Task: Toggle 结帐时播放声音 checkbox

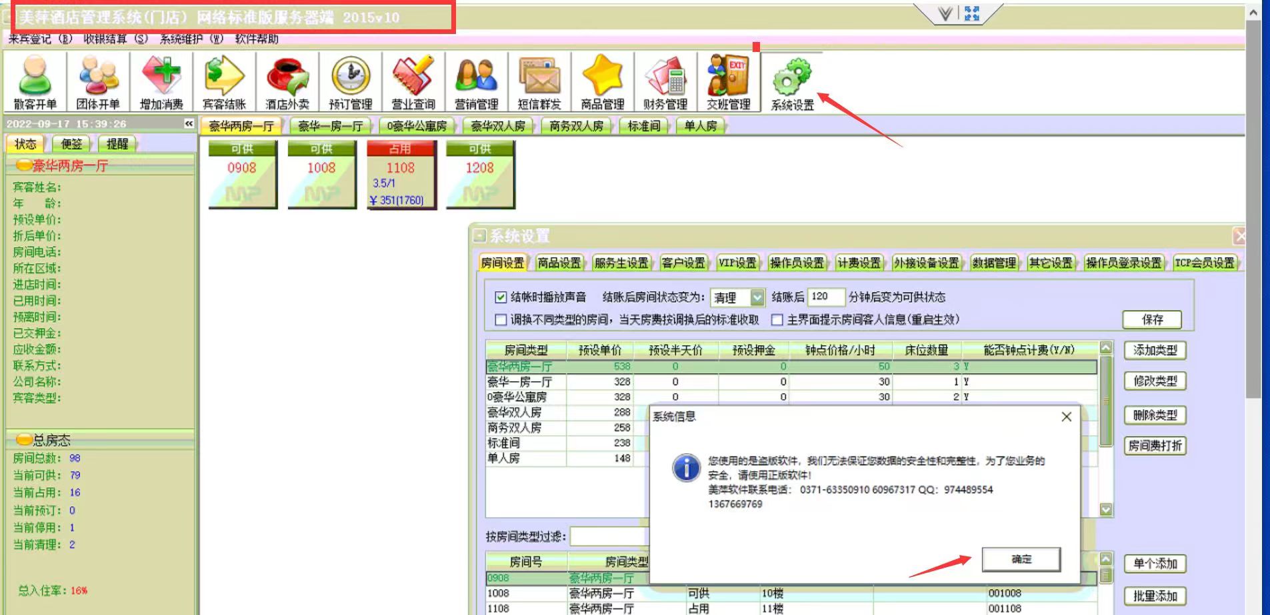Action: tap(501, 297)
